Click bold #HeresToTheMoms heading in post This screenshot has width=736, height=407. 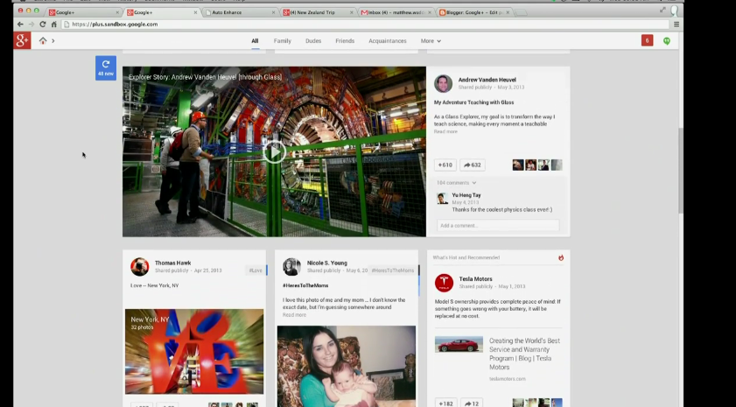click(x=305, y=285)
